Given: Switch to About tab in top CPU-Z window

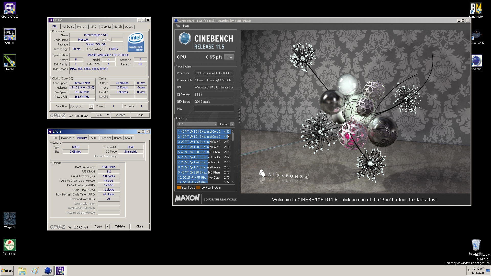Looking at the screenshot, I should coord(129,27).
